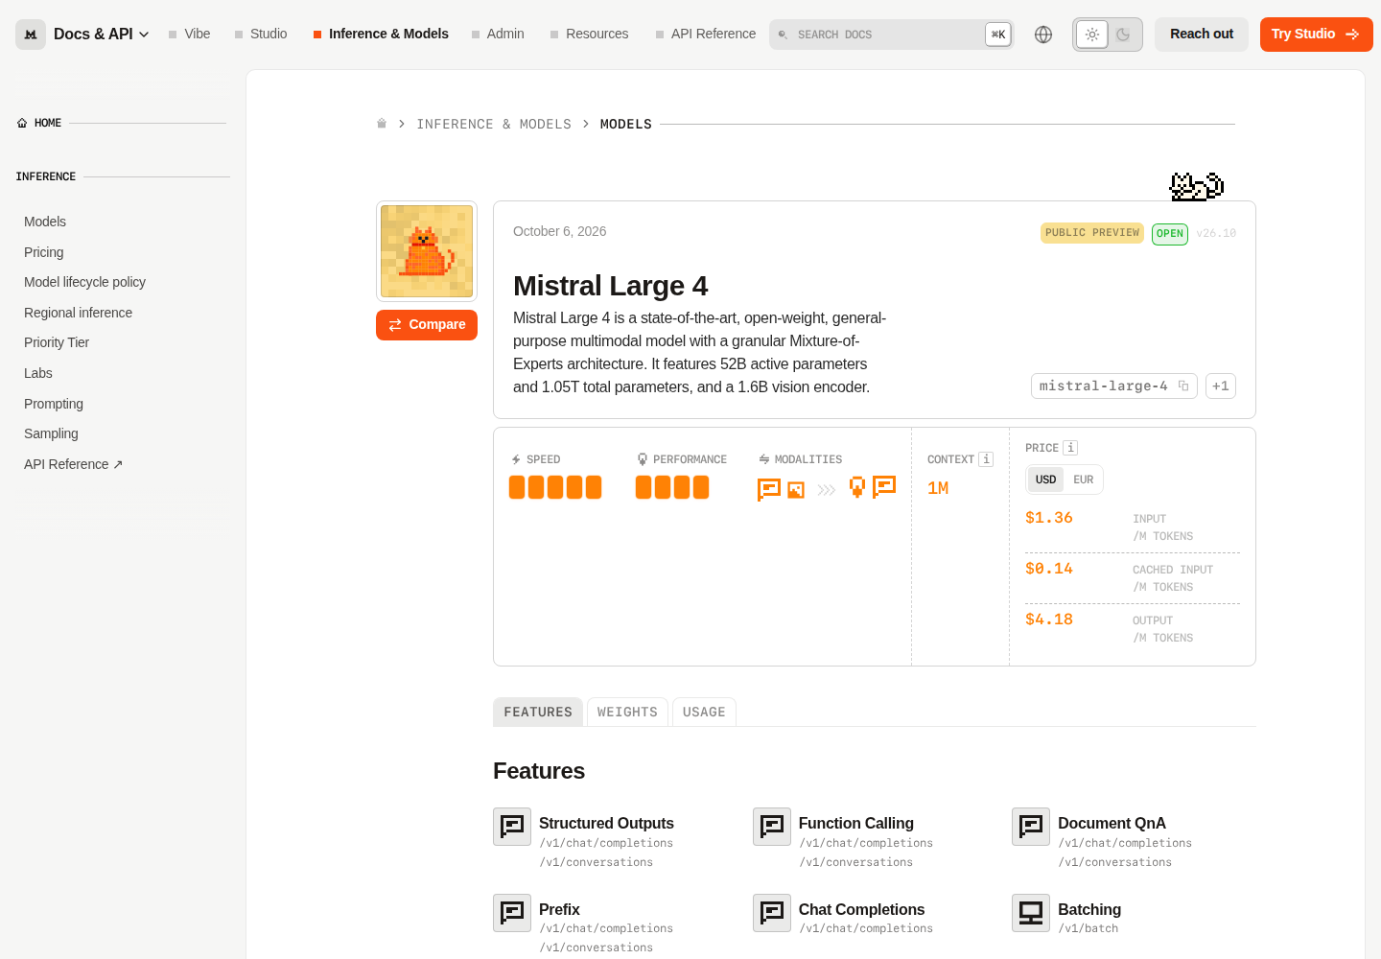Open the Vibe nav section

point(190,35)
